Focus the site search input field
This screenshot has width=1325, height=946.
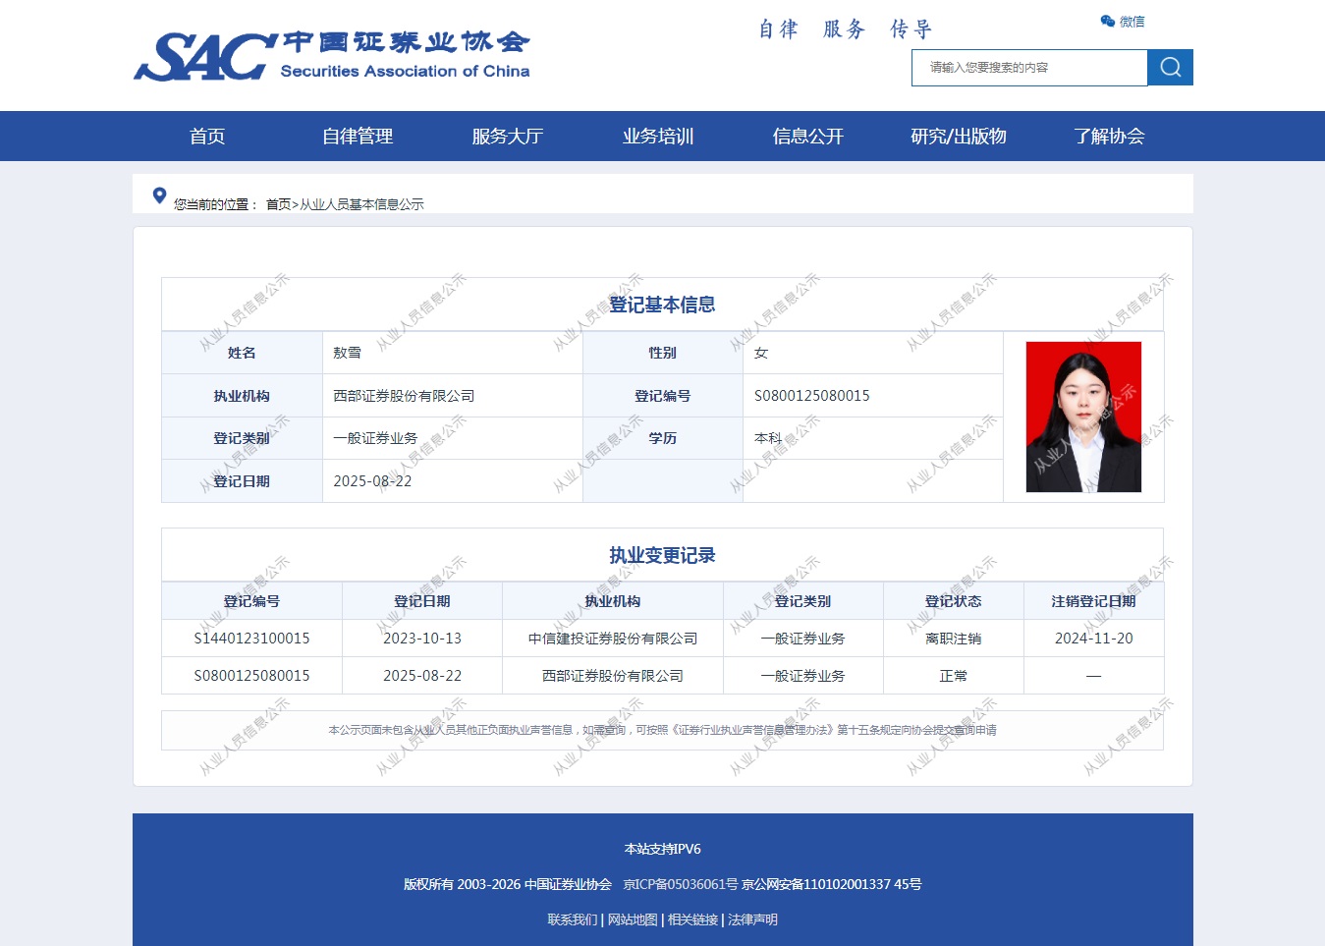(x=1028, y=68)
